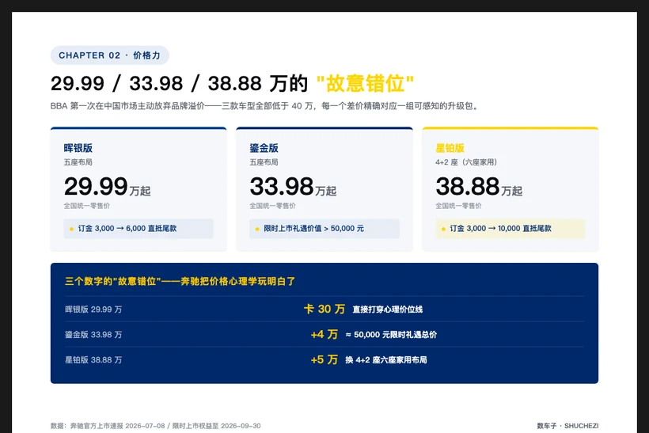The image size is (649, 433).
Task: Select the 鎏金版 card title
Action: [x=264, y=148]
